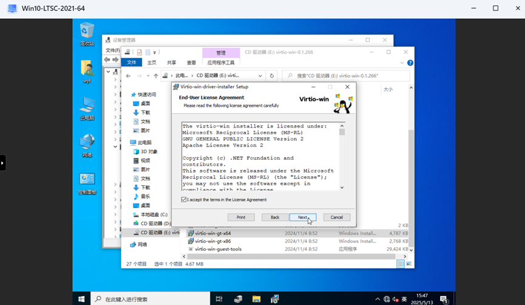Screen dimensions: 525x305
Task: Open the 主页 ribbon tab
Action: (x=152, y=63)
